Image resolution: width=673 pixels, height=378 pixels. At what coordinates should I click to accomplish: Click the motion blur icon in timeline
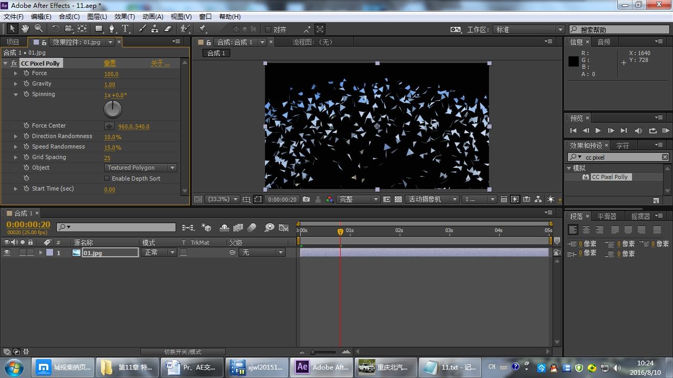pyautogui.click(x=252, y=227)
